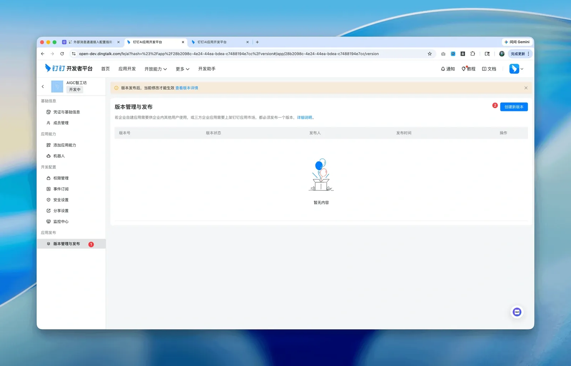Viewport: 571px width, 366px height.
Task: Open 教程 tutorials
Action: point(469,69)
